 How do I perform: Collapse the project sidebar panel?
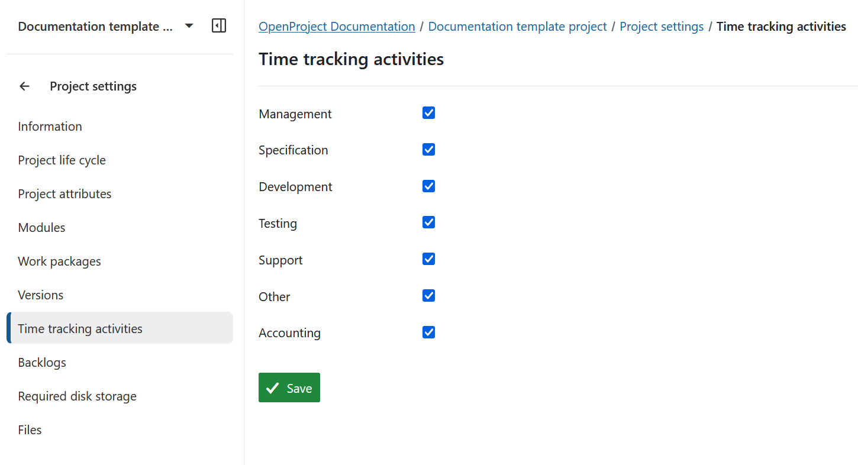point(219,26)
